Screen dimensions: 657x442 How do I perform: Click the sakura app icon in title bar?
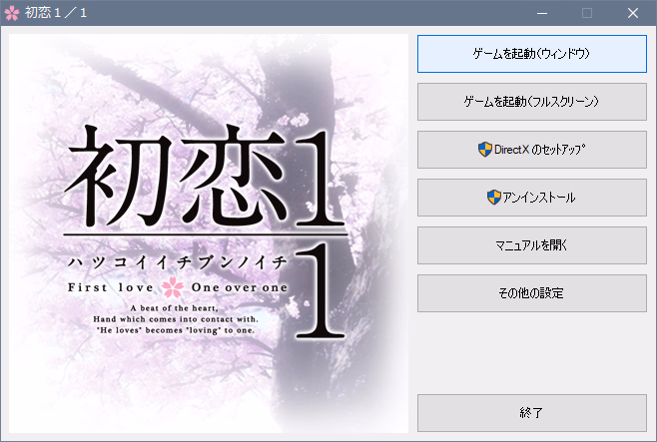click(x=12, y=13)
